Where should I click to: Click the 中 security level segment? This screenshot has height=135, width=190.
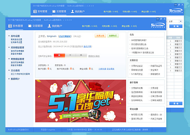click(71, 55)
